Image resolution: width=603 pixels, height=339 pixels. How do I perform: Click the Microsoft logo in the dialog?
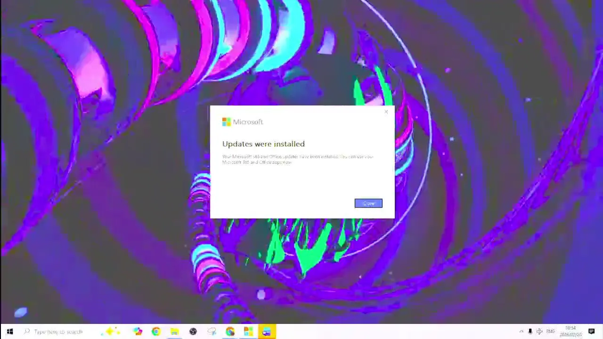[243, 122]
